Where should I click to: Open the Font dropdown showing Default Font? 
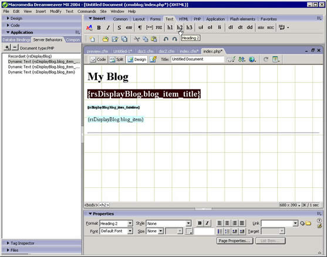click(130, 231)
